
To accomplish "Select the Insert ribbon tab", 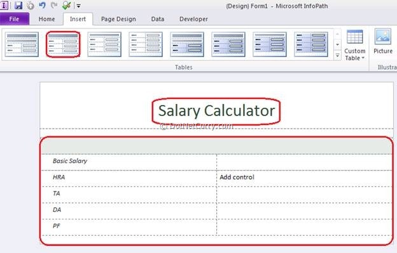I will [78, 19].
